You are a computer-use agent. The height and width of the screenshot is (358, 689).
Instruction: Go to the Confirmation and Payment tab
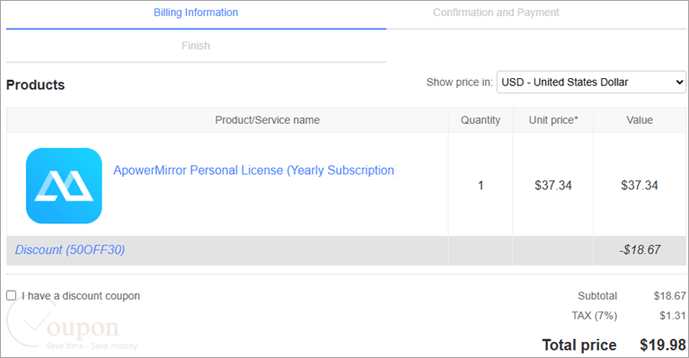tap(496, 13)
